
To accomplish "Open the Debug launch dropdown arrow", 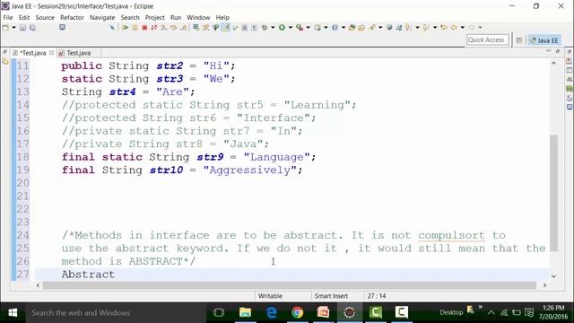I will point(273,28).
